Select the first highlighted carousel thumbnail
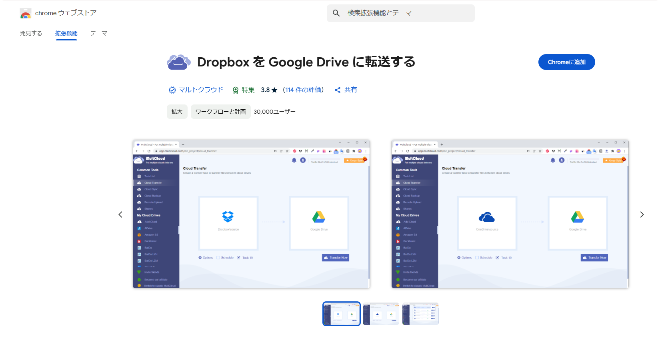 342,314
